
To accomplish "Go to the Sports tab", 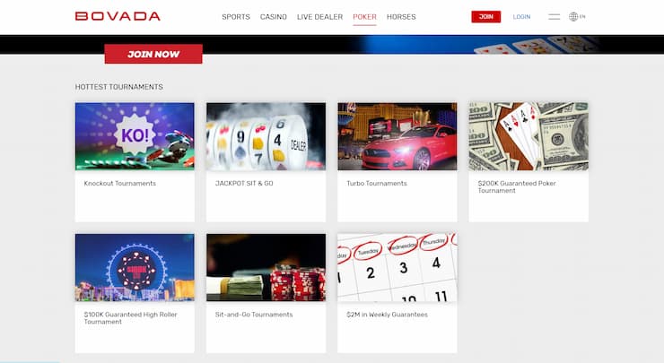I will coord(236,17).
